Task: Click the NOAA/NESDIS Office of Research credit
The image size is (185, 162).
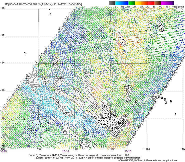Action: [x=147, y=161]
